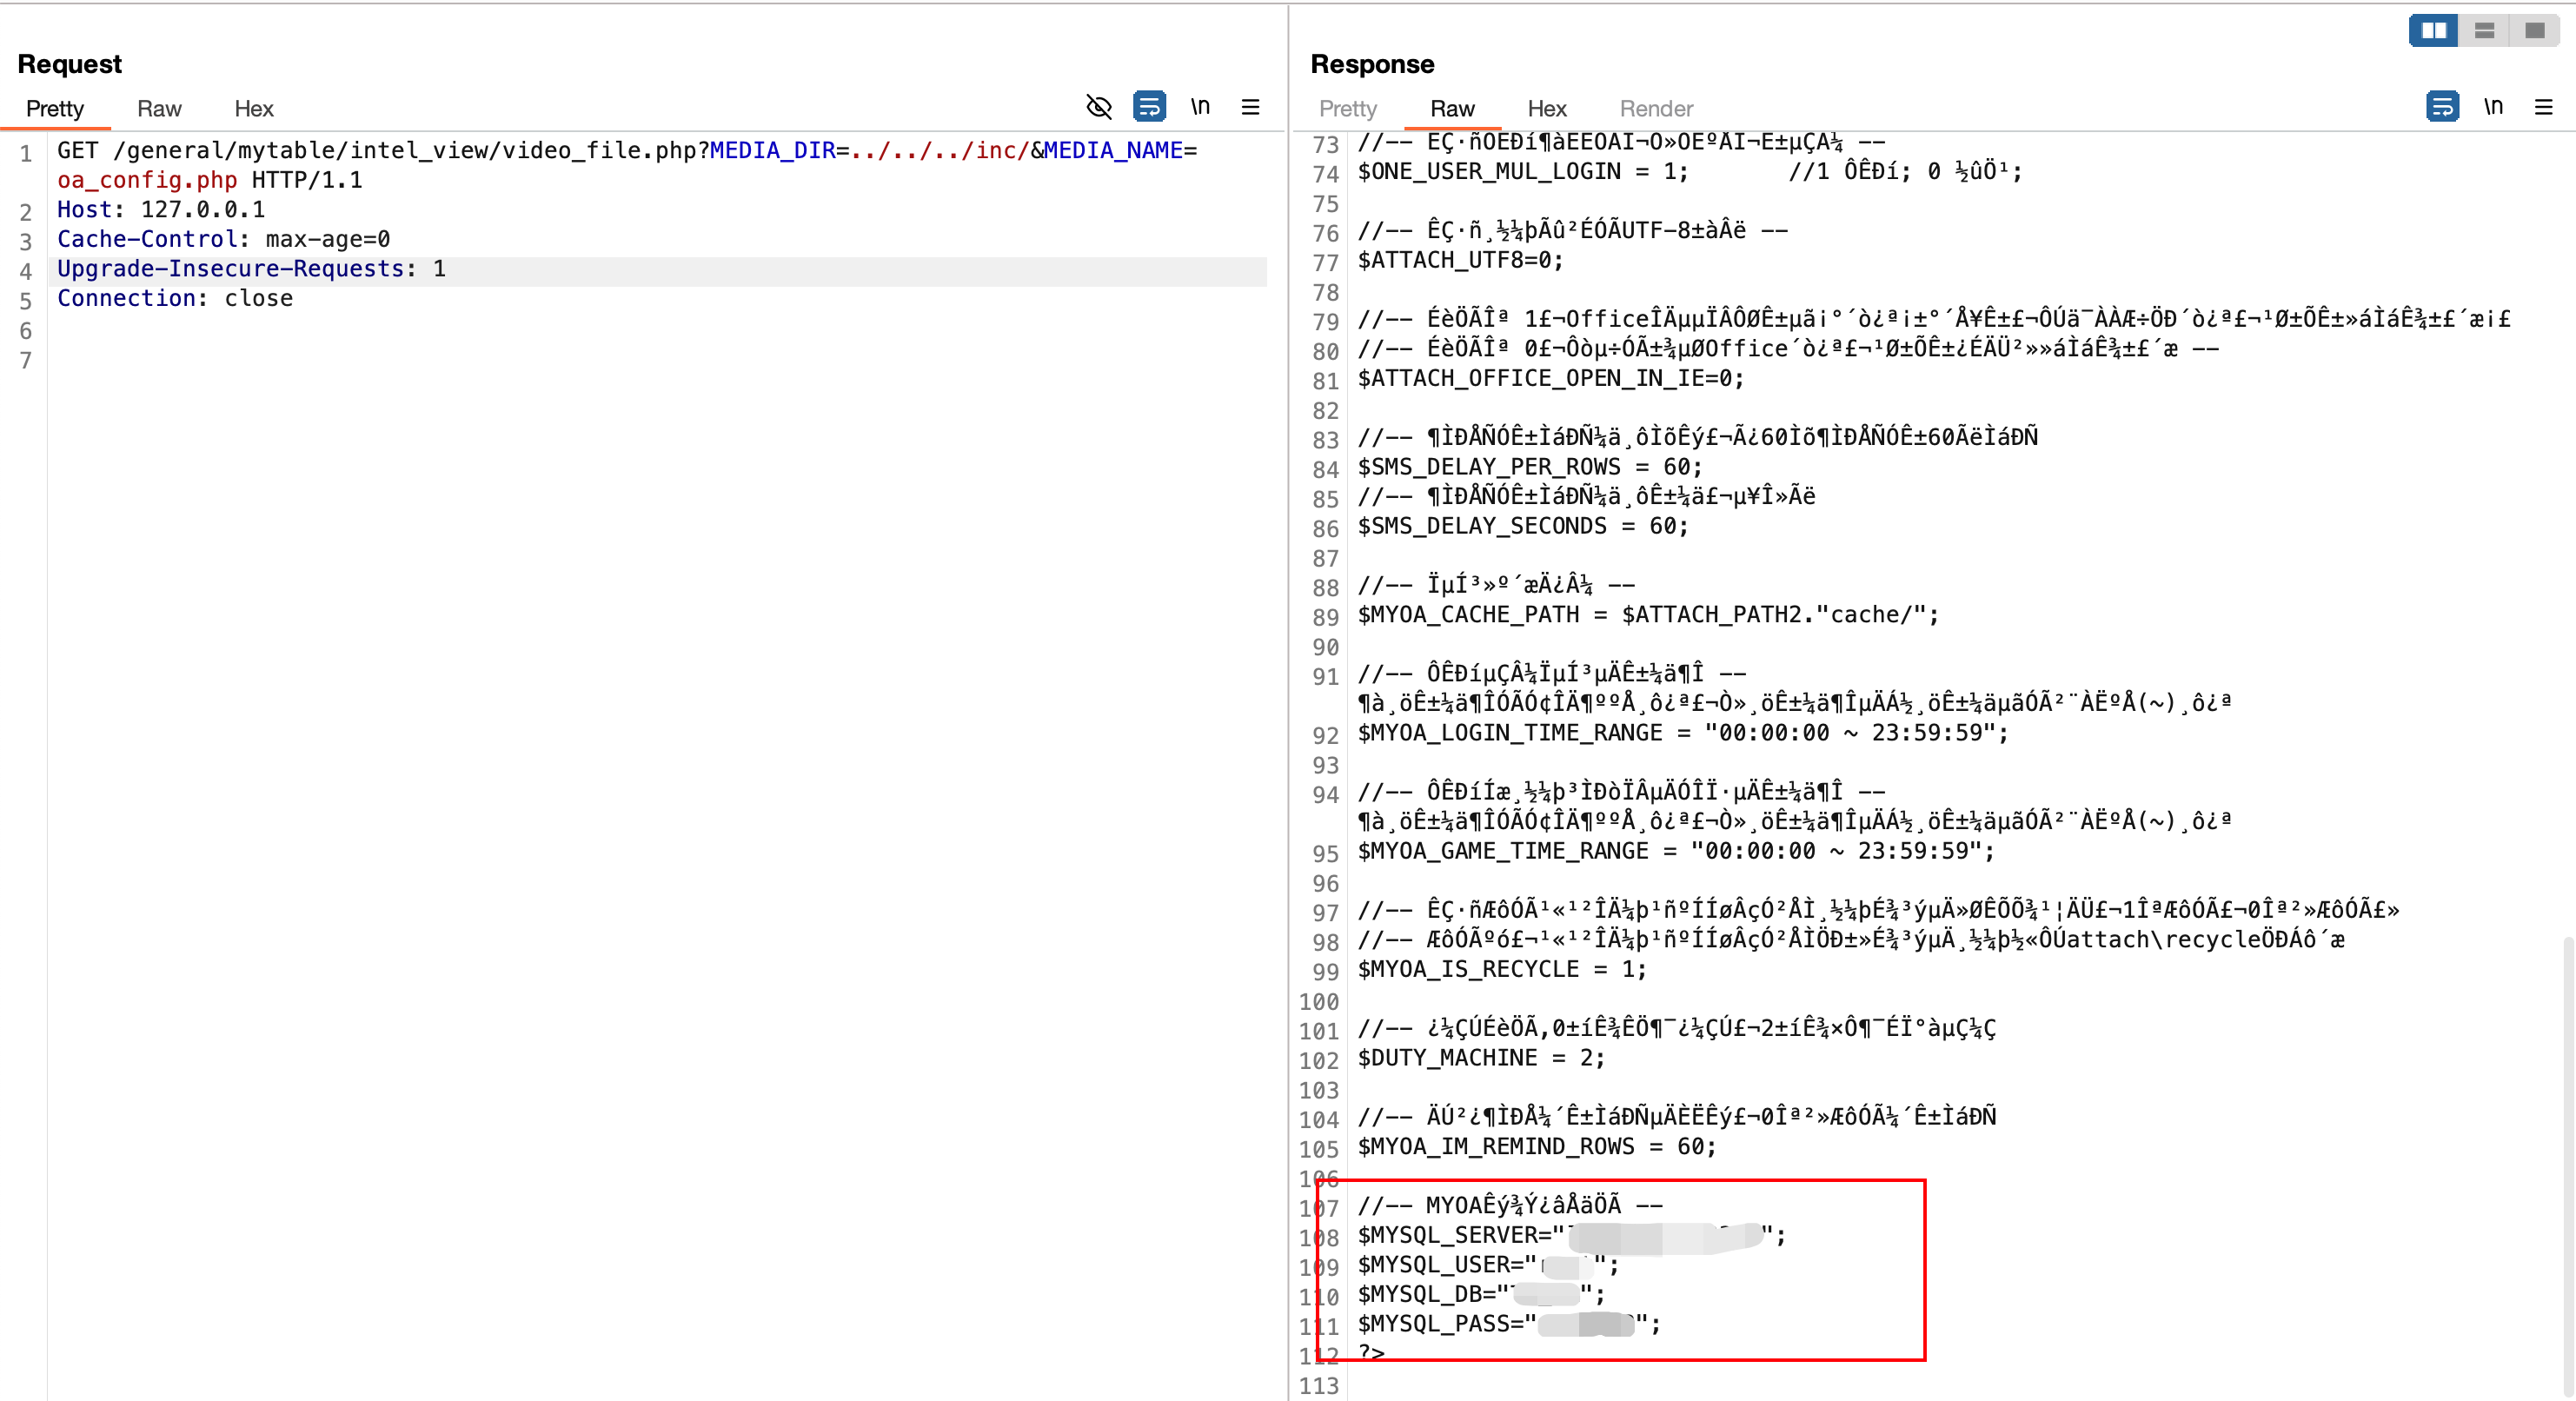The image size is (2576, 1401).
Task: Switch Request view to Raw tab
Action: [159, 108]
